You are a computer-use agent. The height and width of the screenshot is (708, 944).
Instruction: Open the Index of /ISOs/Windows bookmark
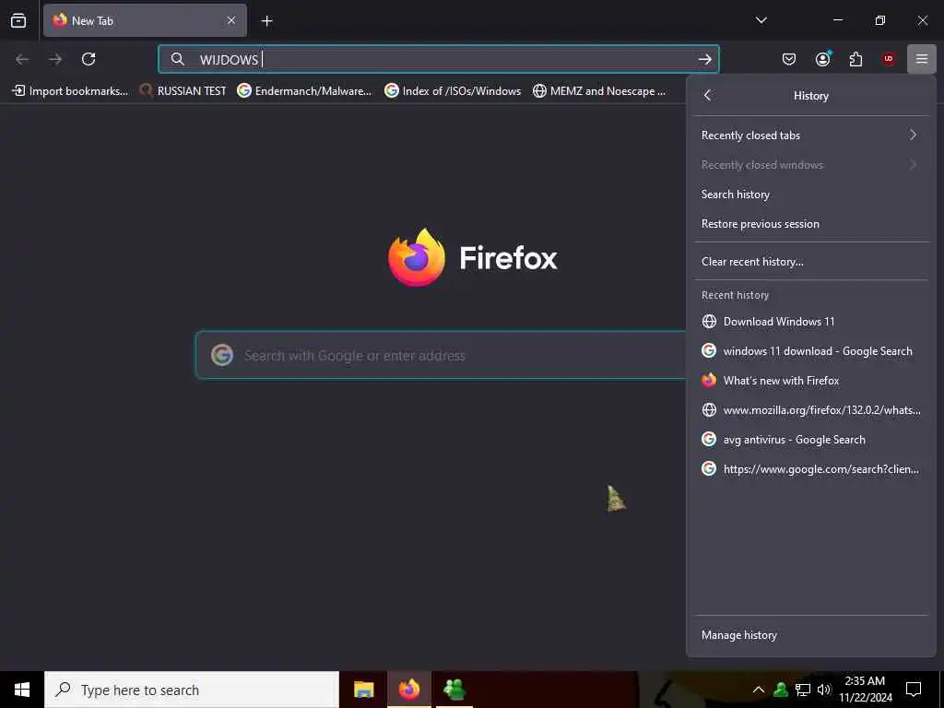(x=453, y=91)
